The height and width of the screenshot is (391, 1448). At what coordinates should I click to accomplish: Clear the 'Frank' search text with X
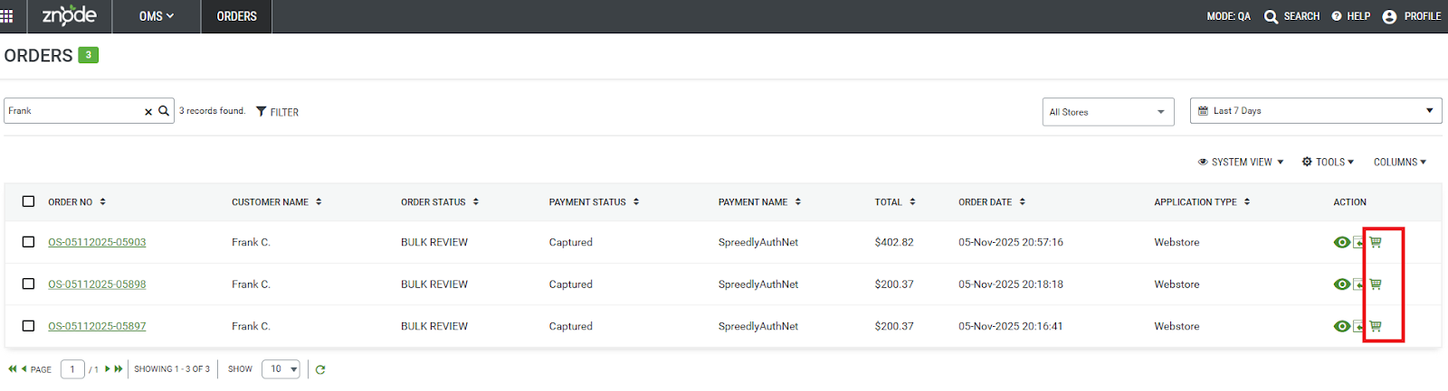148,112
